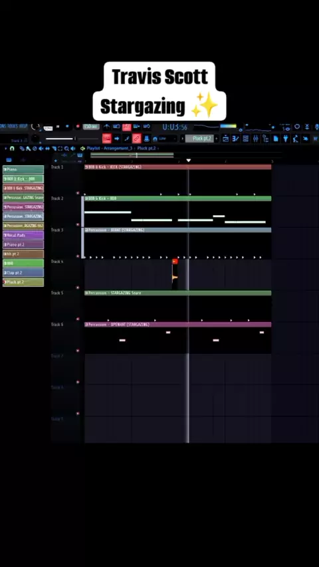Open the HELP menu

click(23, 126)
